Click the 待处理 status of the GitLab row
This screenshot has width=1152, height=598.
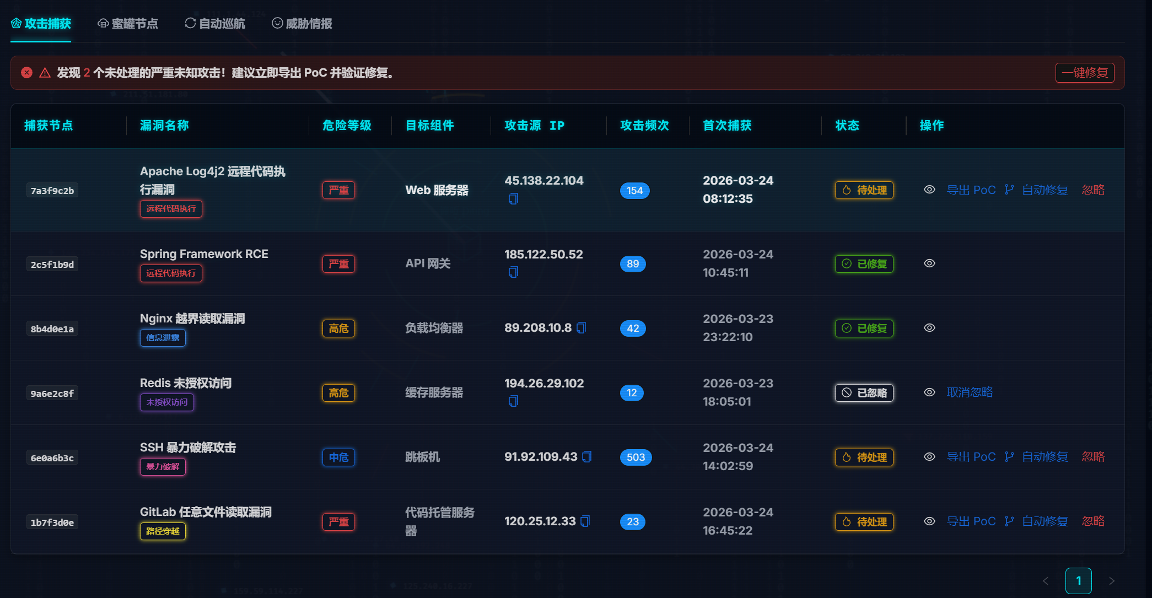coord(864,522)
